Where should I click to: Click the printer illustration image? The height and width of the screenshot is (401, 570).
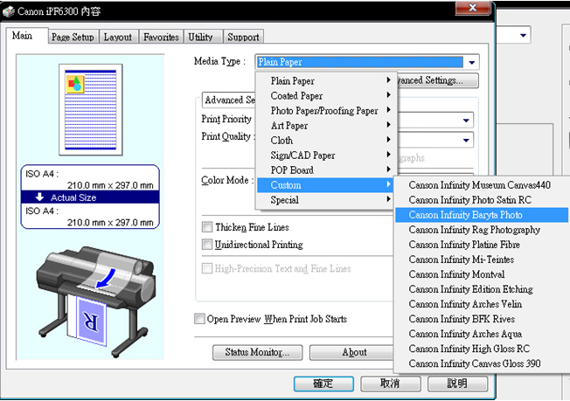point(95,301)
